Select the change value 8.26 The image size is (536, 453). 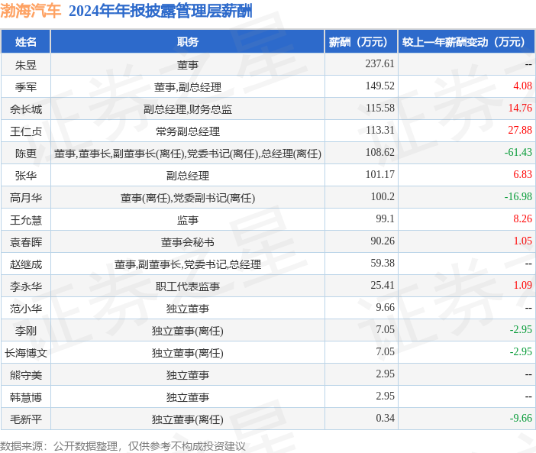click(x=523, y=218)
